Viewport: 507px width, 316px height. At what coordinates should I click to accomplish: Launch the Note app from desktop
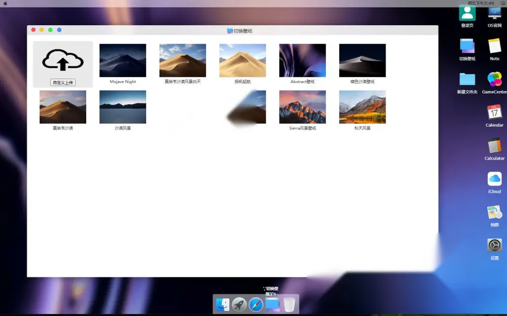(494, 46)
